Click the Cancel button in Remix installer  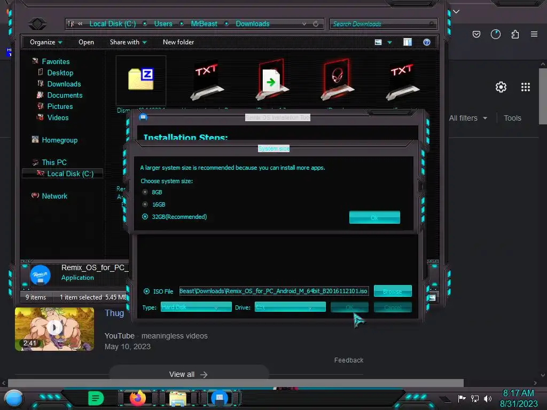coord(393,307)
